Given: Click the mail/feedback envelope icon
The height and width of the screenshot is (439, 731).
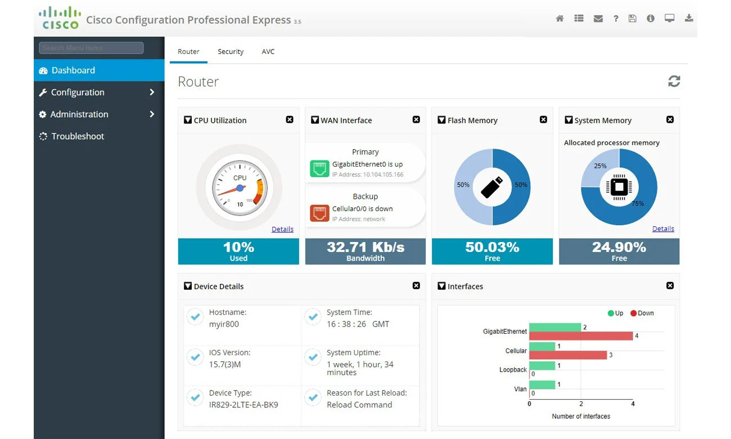Looking at the screenshot, I should click(597, 18).
